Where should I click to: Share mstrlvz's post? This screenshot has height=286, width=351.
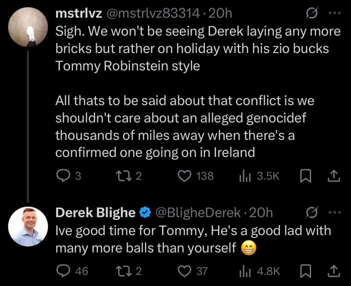334,176
